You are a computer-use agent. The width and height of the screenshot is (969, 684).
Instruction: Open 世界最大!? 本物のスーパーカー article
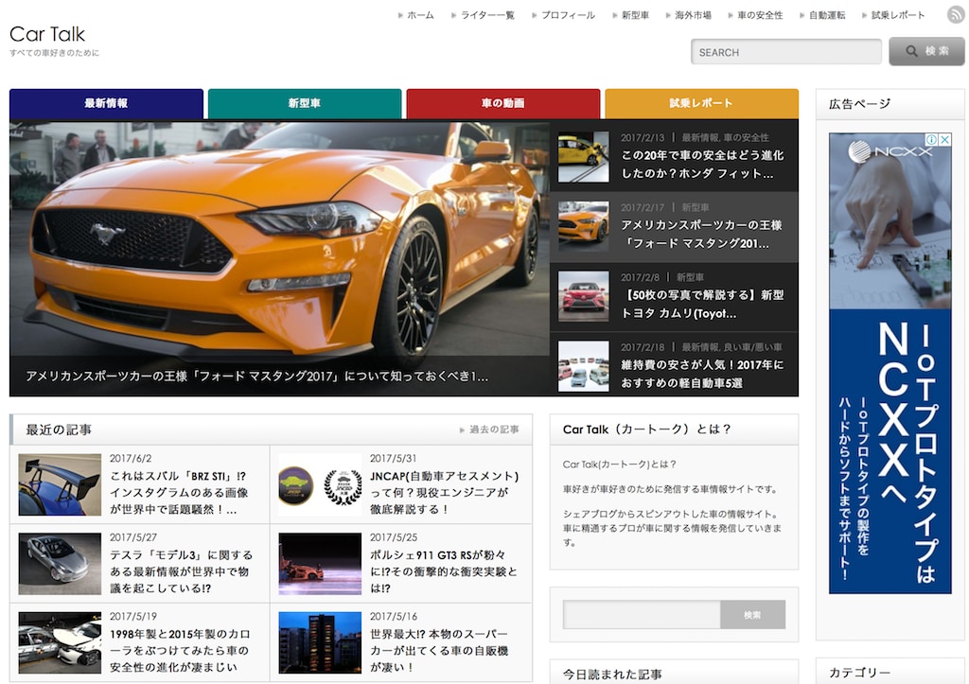(439, 651)
